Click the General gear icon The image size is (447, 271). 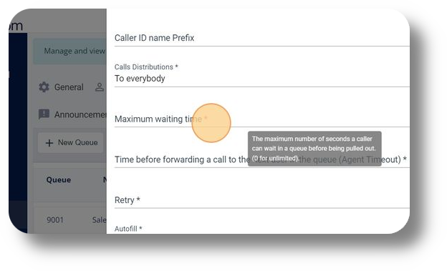point(44,87)
